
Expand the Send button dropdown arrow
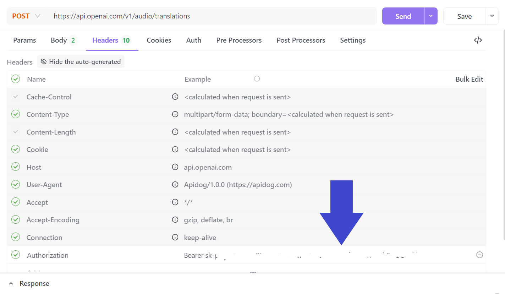click(431, 16)
